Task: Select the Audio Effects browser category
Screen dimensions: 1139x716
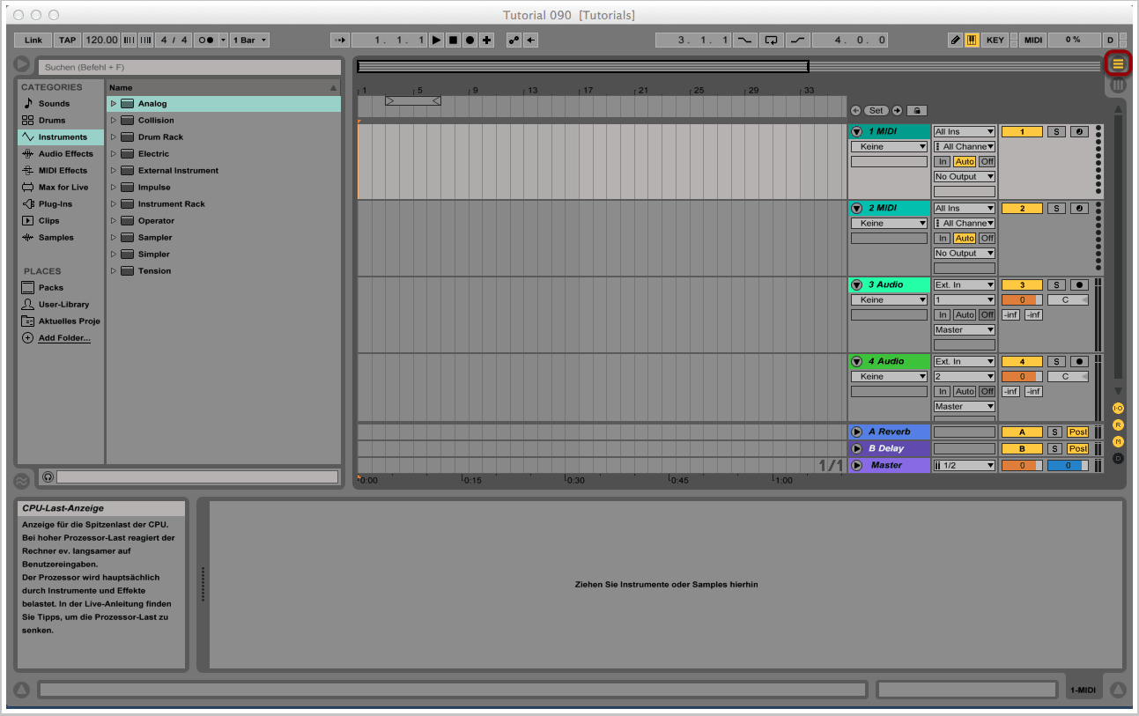Action: pos(65,154)
